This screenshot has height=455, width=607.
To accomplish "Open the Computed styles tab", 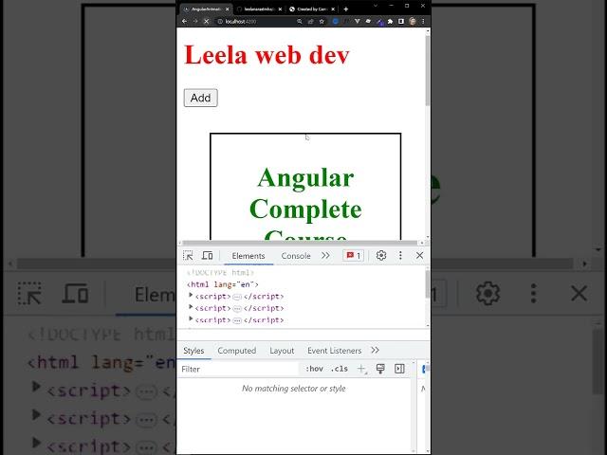I will (236, 351).
